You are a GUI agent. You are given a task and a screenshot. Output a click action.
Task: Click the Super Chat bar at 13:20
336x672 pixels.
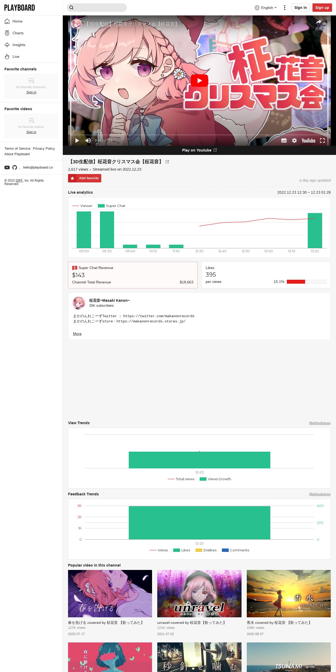[315, 230]
